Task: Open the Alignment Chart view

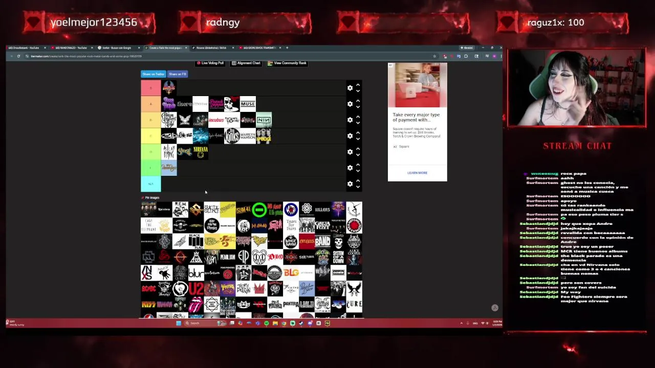Action: (x=246, y=63)
